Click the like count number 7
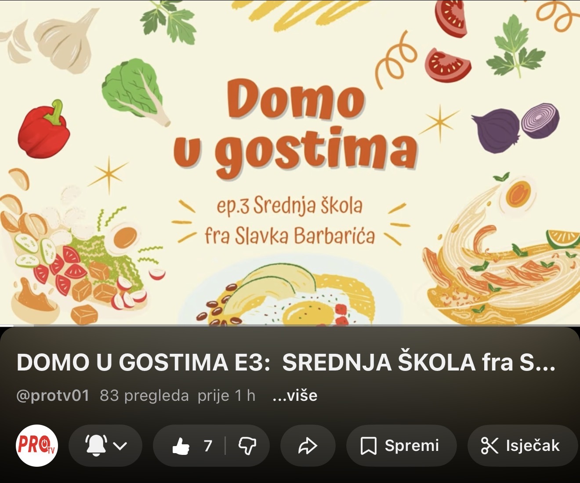This screenshot has height=483, width=580. [208, 446]
